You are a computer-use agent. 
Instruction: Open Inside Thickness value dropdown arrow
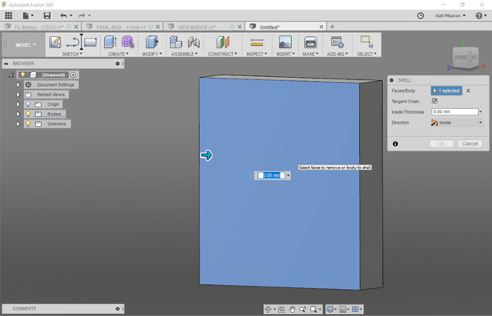click(x=481, y=112)
